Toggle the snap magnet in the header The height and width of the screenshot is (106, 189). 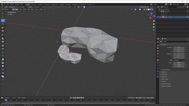[x=79, y=7]
